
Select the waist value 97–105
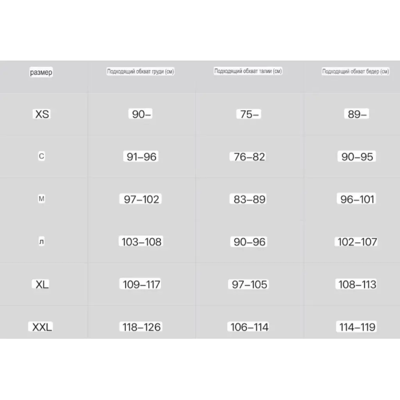[249, 284]
